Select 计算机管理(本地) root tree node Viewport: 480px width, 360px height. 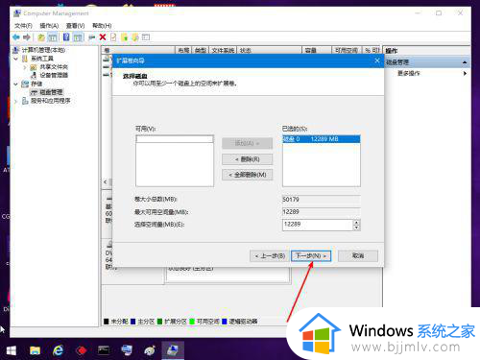tap(43, 50)
